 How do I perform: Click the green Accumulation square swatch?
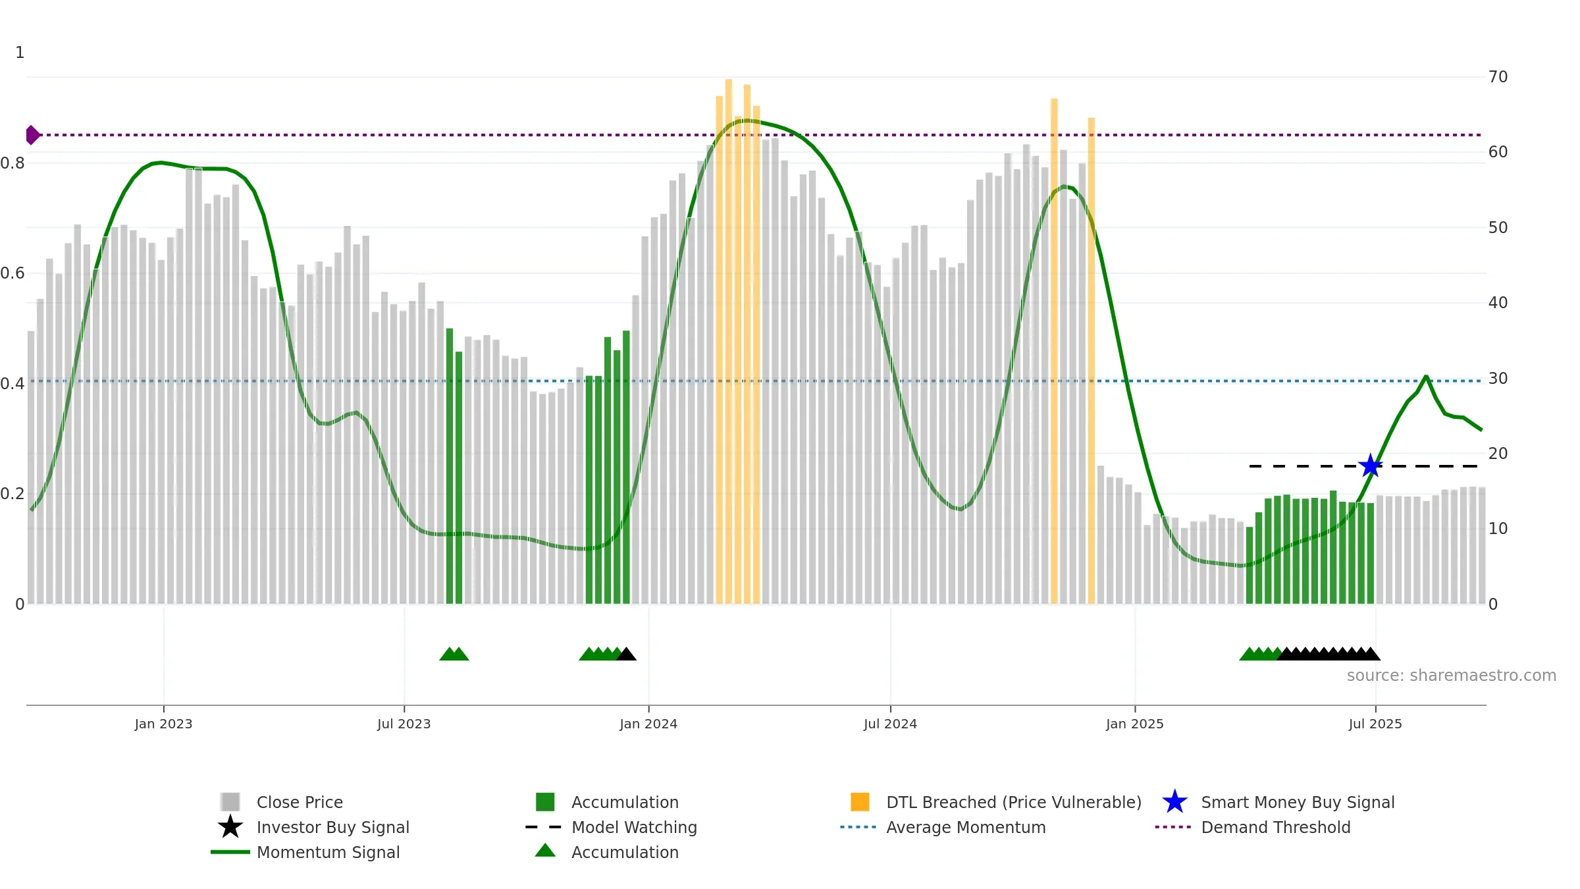[x=545, y=802]
